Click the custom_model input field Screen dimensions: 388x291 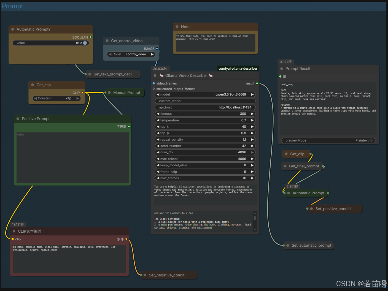pos(205,101)
